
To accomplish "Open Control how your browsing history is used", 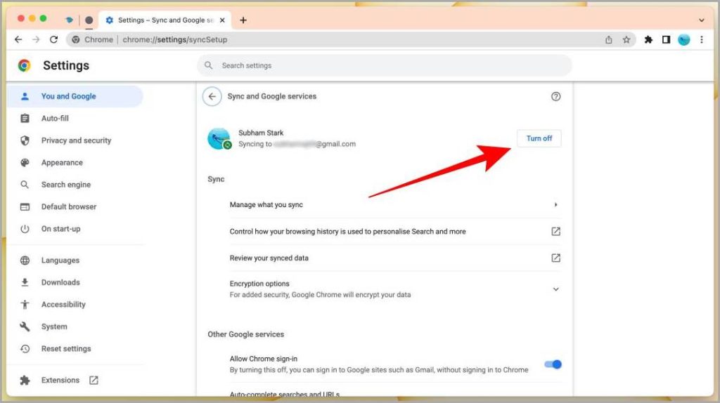I will (394, 232).
